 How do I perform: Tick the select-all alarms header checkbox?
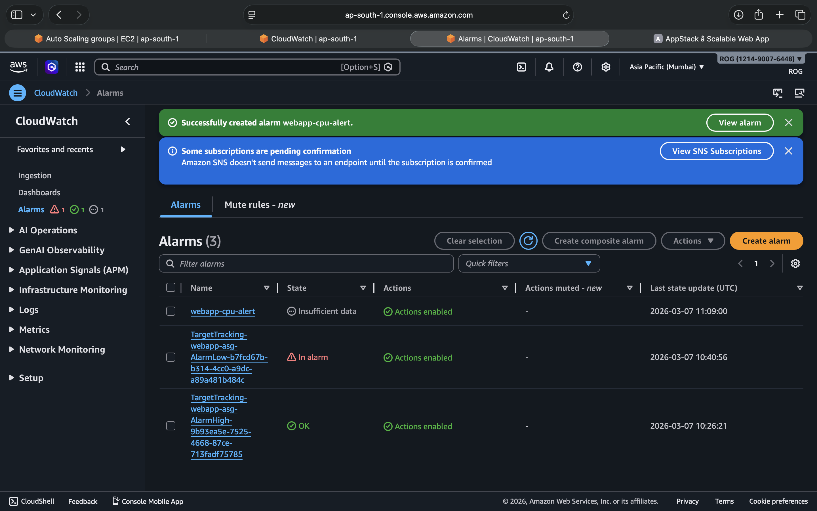(x=171, y=287)
